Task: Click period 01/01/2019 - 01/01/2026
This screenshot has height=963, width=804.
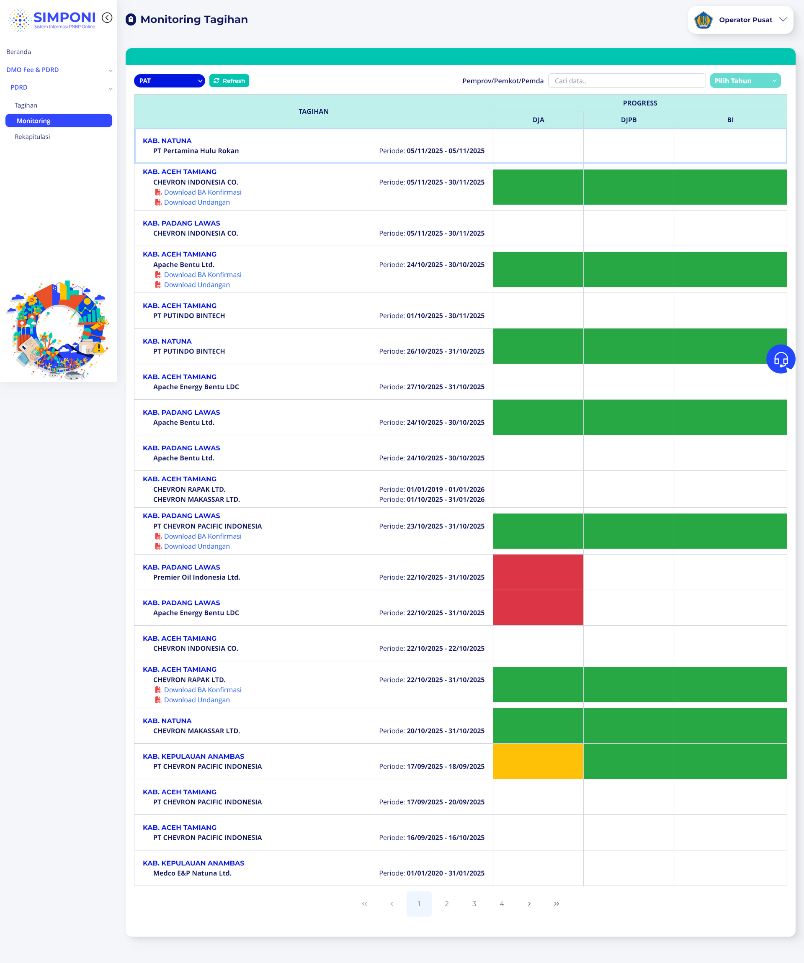Action: pyautogui.click(x=446, y=489)
